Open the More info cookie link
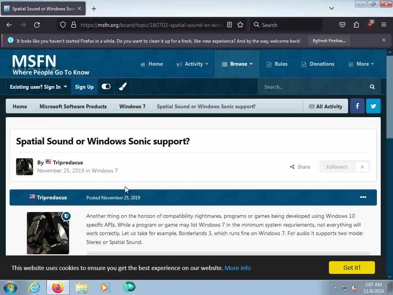The width and height of the screenshot is (393, 295). click(238, 268)
